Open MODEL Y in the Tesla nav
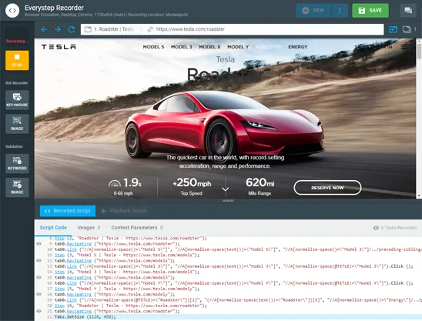422x321 pixels. 238,47
